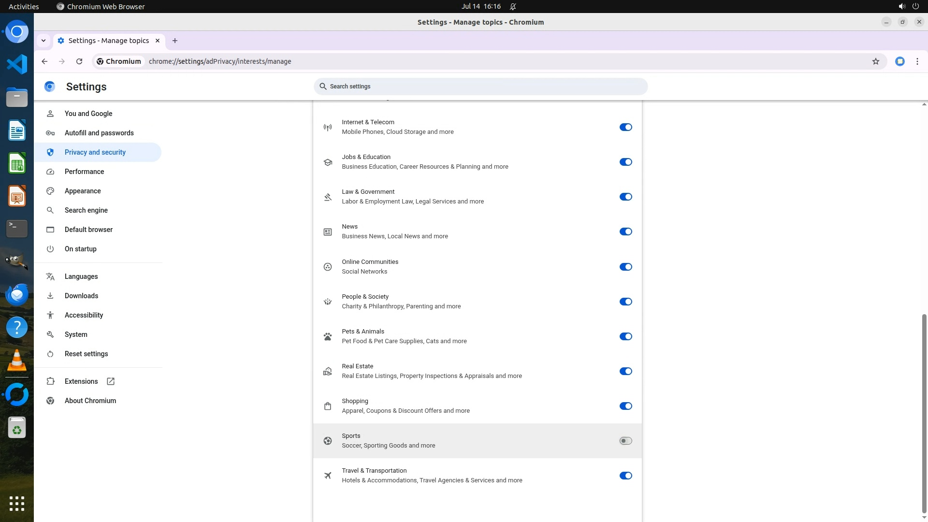
Task: Click the profile avatar icon
Action: [x=899, y=61]
